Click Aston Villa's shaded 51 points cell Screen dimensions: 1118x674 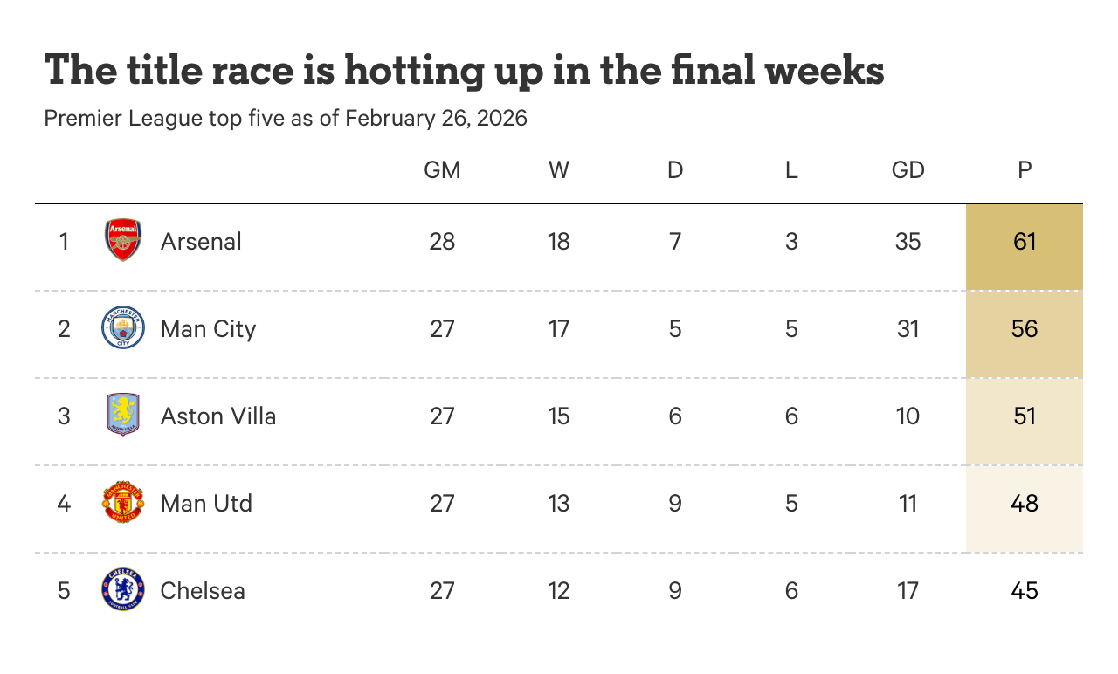coord(1025,421)
